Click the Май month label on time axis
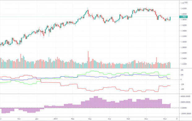Viewport: 192px width, 121px height. coord(128,119)
